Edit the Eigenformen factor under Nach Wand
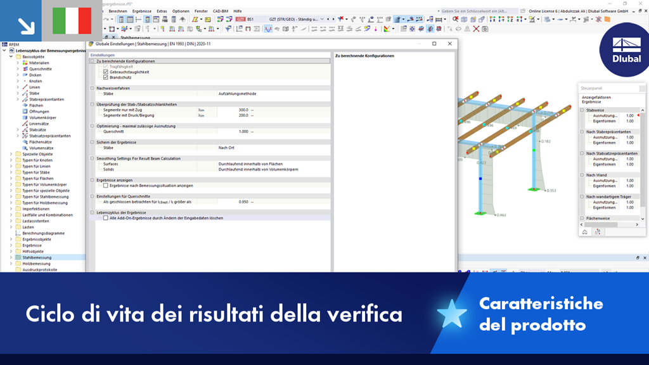Screen dimensions: 649x365 (x=629, y=186)
